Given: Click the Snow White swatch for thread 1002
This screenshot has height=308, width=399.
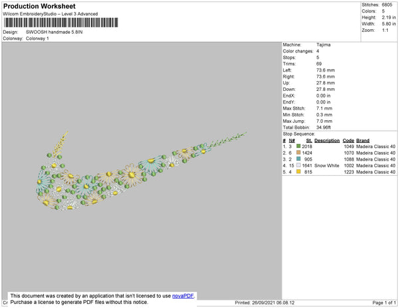Looking at the screenshot, I should point(299,165).
